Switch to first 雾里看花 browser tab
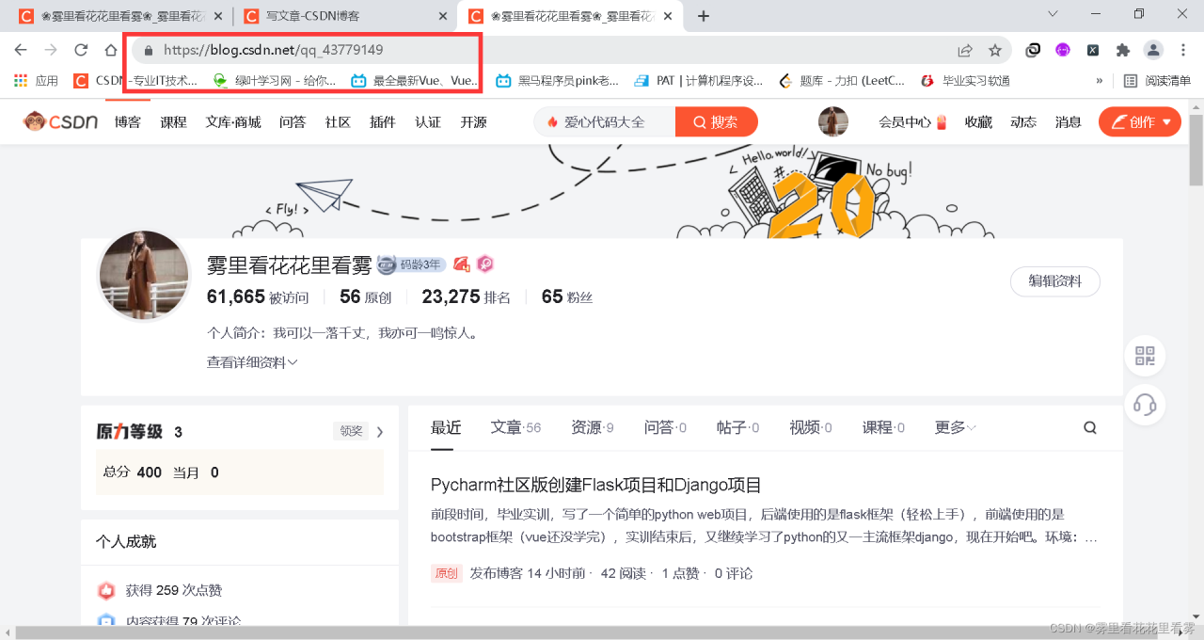 click(122, 16)
